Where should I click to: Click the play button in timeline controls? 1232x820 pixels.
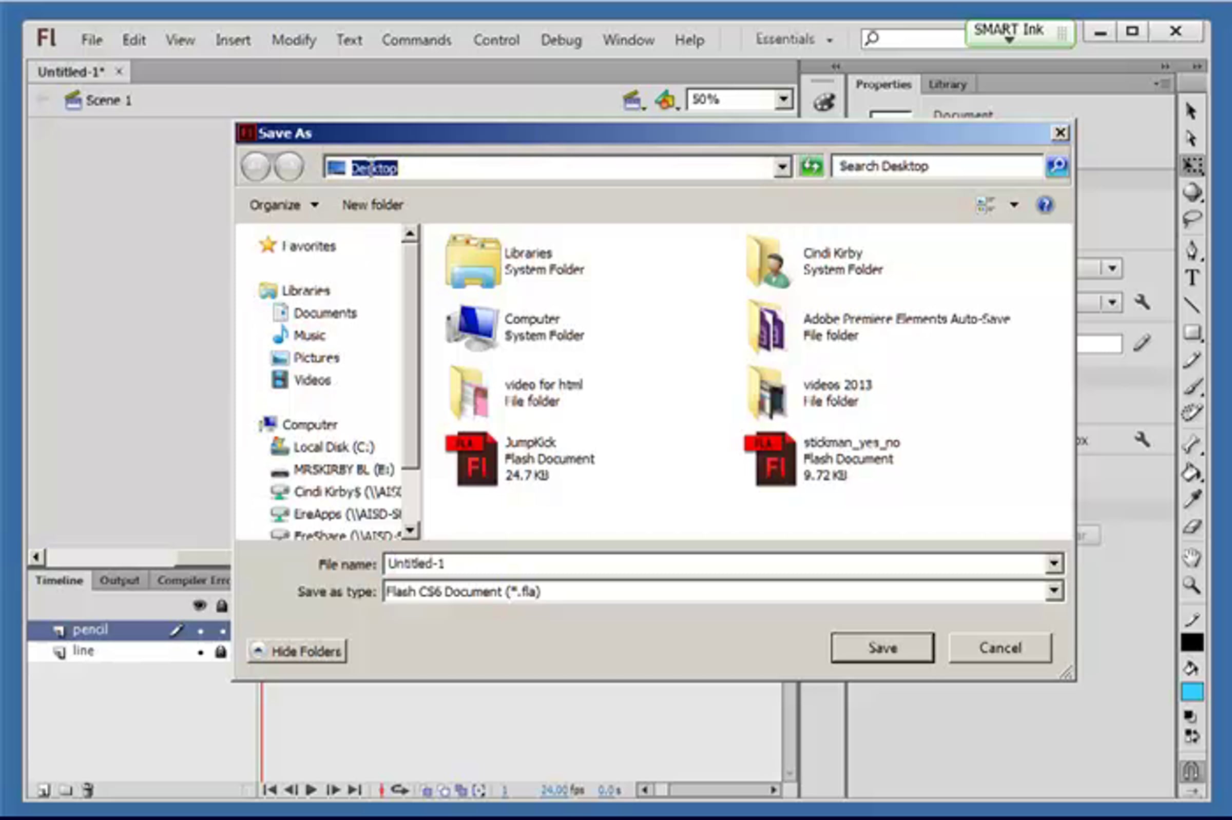311,790
